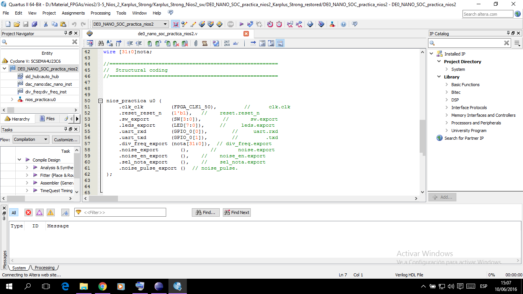Viewport: 523px width, 294px height.
Task: Click the IP Catalog search field
Action: (x=470, y=43)
